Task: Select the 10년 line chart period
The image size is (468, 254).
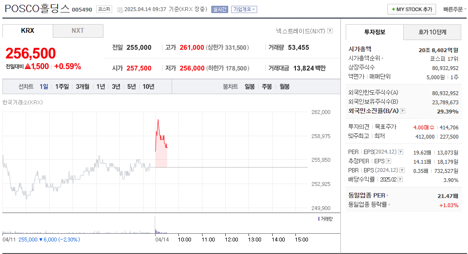Action: [x=148, y=87]
